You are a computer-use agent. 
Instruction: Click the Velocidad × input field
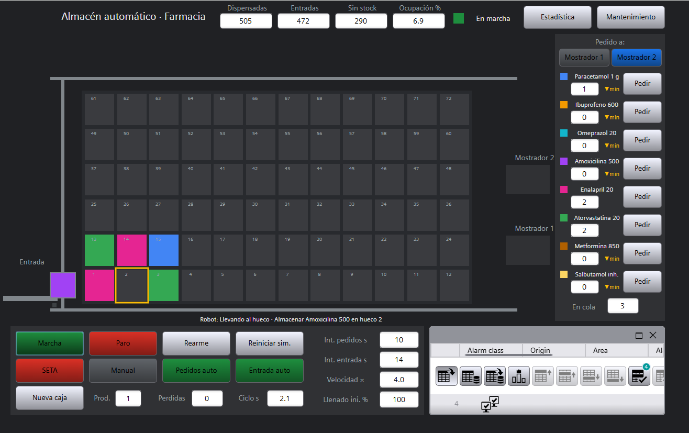tap(399, 379)
